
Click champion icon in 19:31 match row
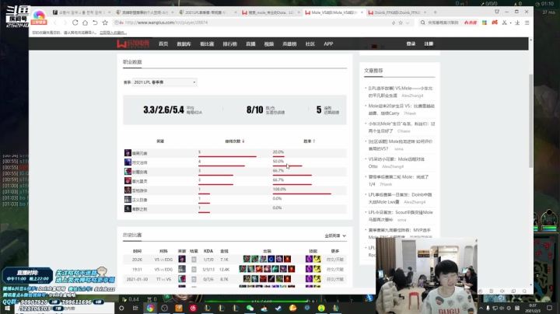[x=182, y=269]
